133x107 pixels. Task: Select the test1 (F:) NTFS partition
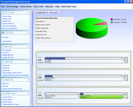point(61,96)
